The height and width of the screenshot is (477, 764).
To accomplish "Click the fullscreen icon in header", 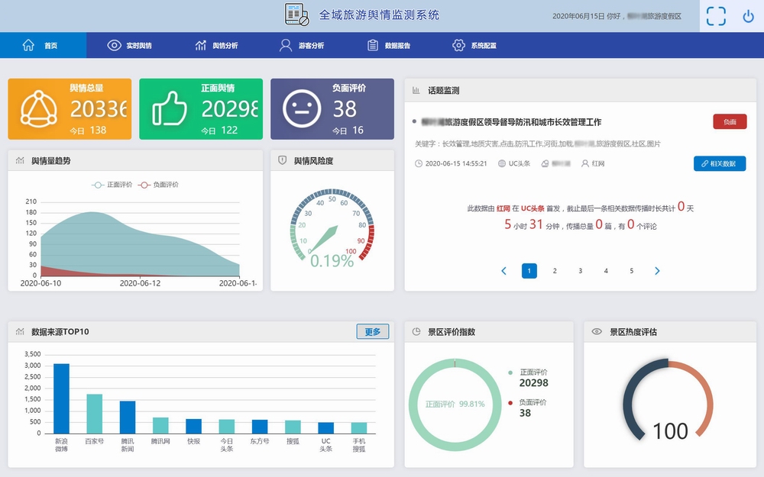I will 716,16.
